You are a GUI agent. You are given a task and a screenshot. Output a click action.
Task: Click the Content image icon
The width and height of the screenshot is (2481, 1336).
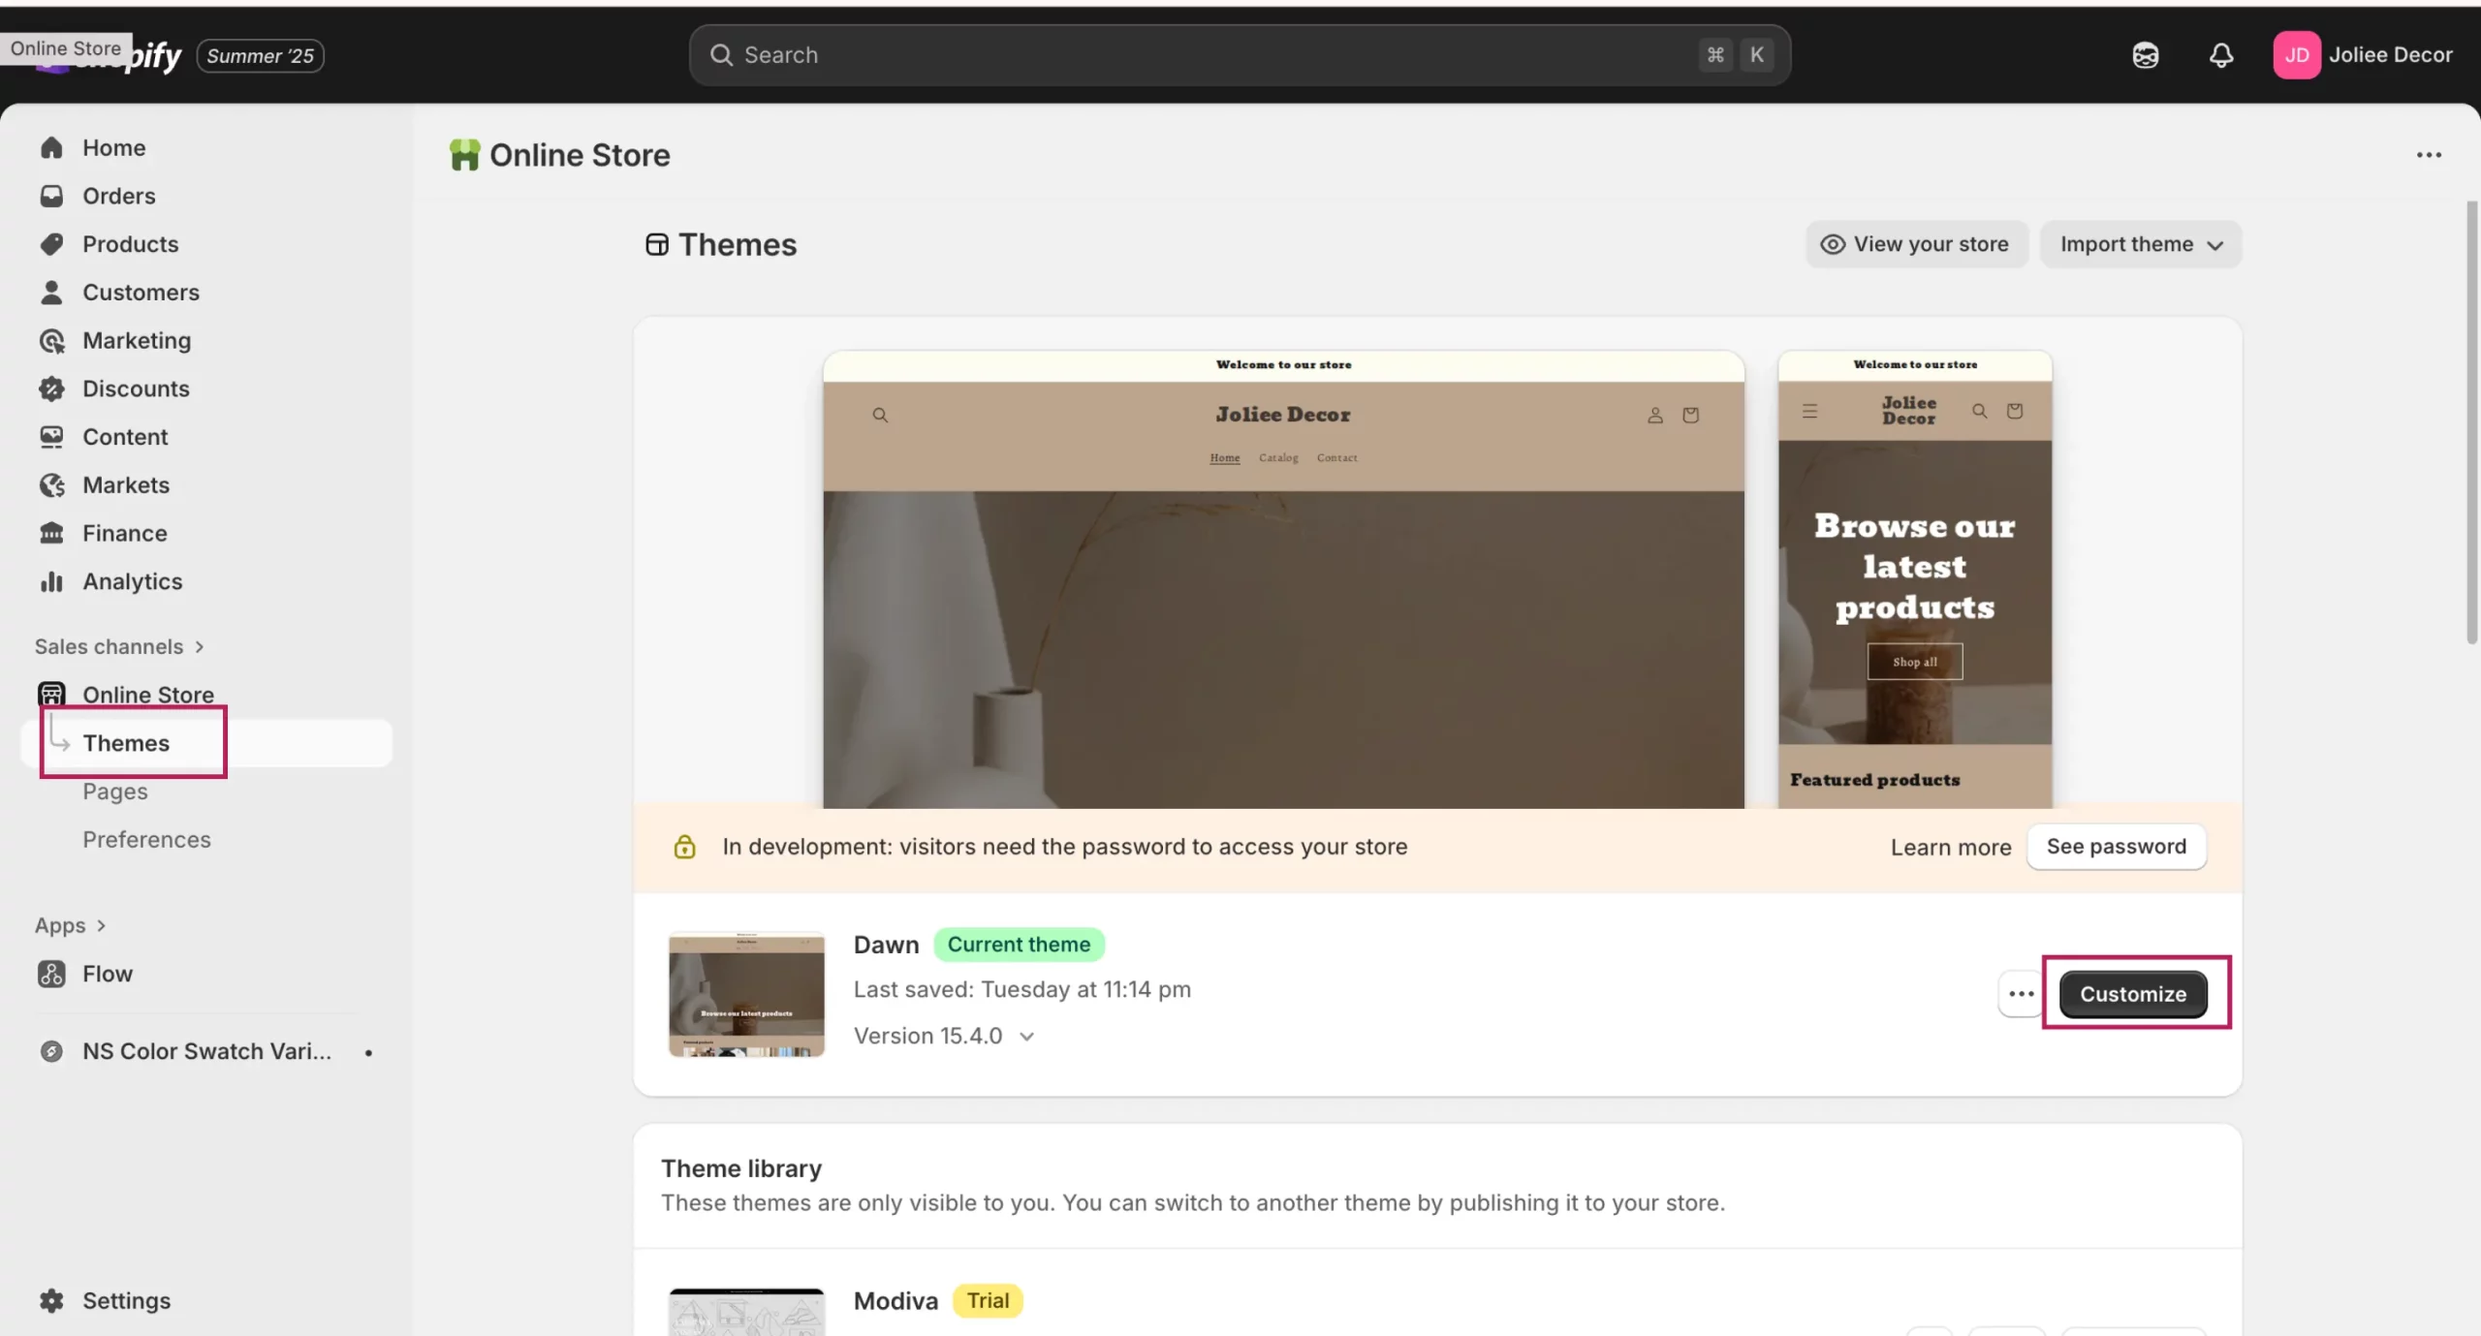51,437
